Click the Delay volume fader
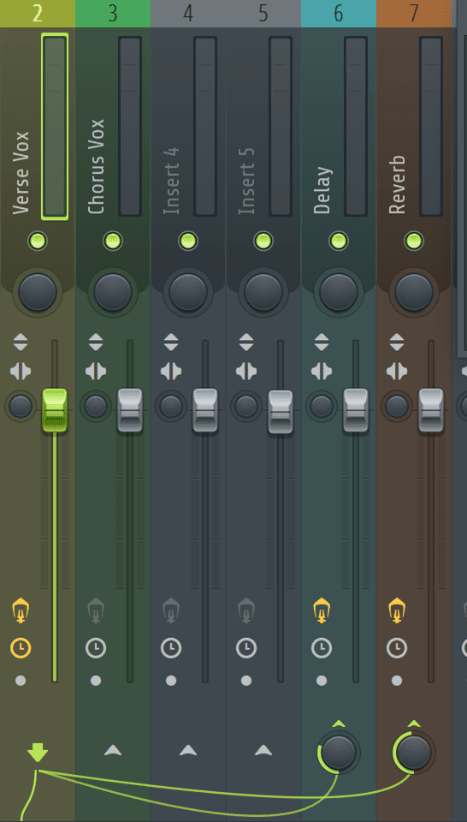Viewport: 467px width, 822px height. click(356, 410)
